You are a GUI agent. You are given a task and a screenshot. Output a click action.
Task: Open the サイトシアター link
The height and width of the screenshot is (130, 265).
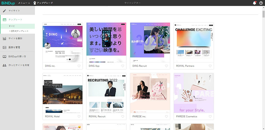(132, 3)
